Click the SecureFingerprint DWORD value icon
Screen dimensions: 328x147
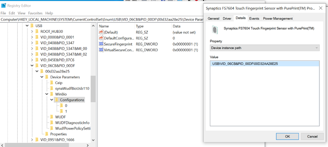pos(101,44)
